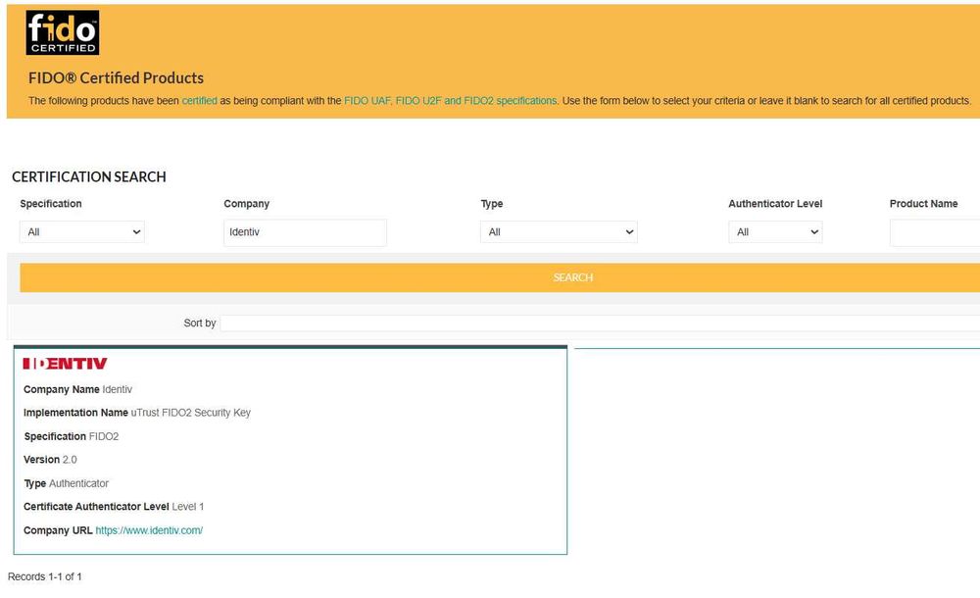This screenshot has width=980, height=598.
Task: Click the 'Product Name' field label
Action: (x=924, y=204)
